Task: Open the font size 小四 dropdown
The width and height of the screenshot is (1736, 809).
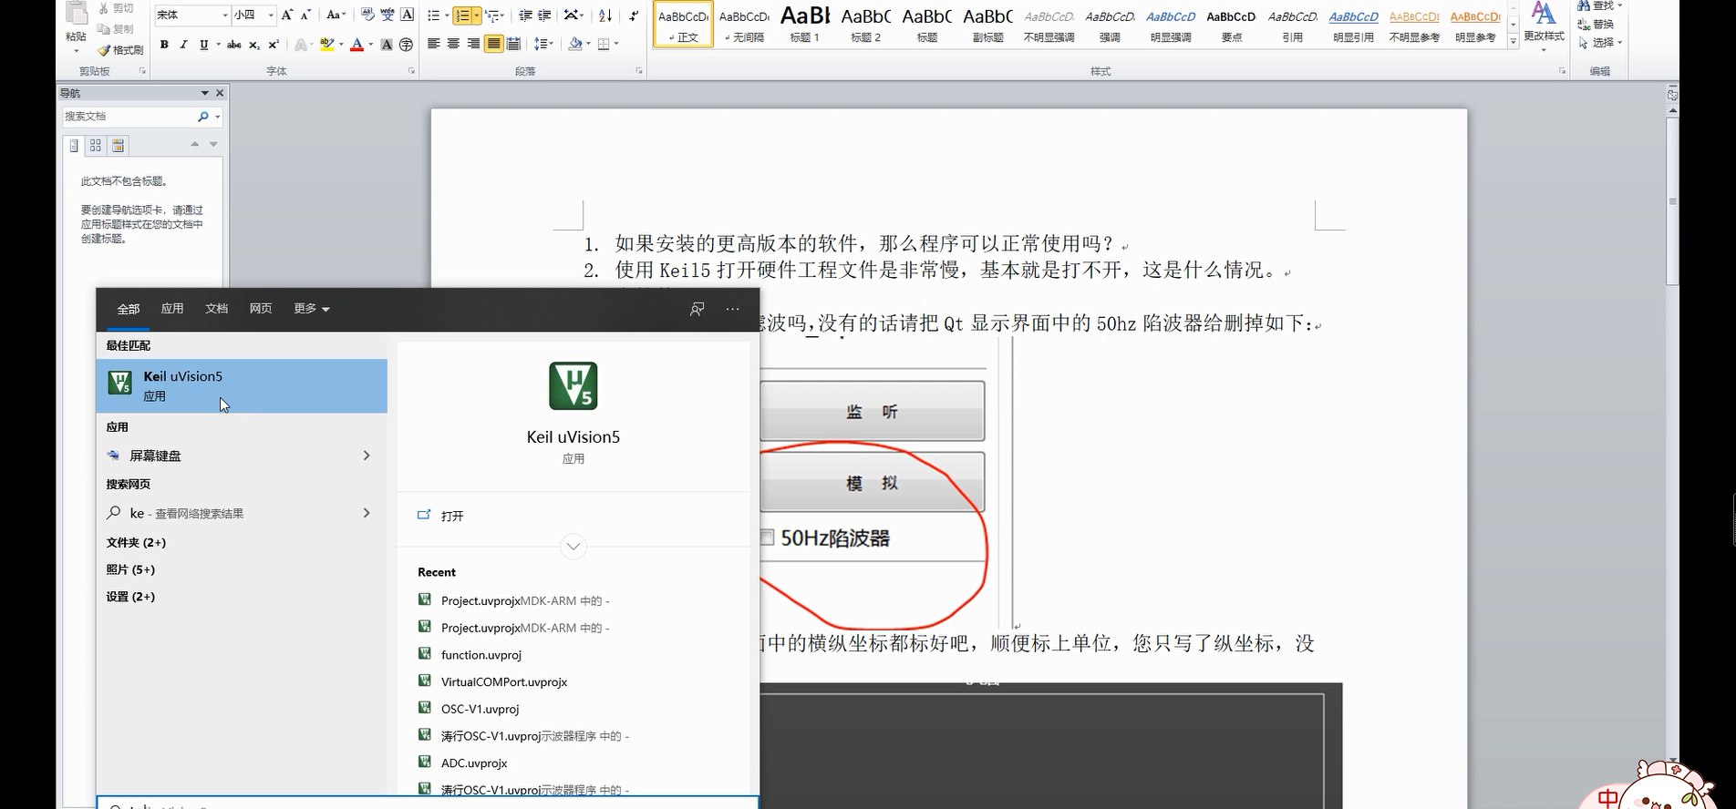Action: [x=271, y=15]
